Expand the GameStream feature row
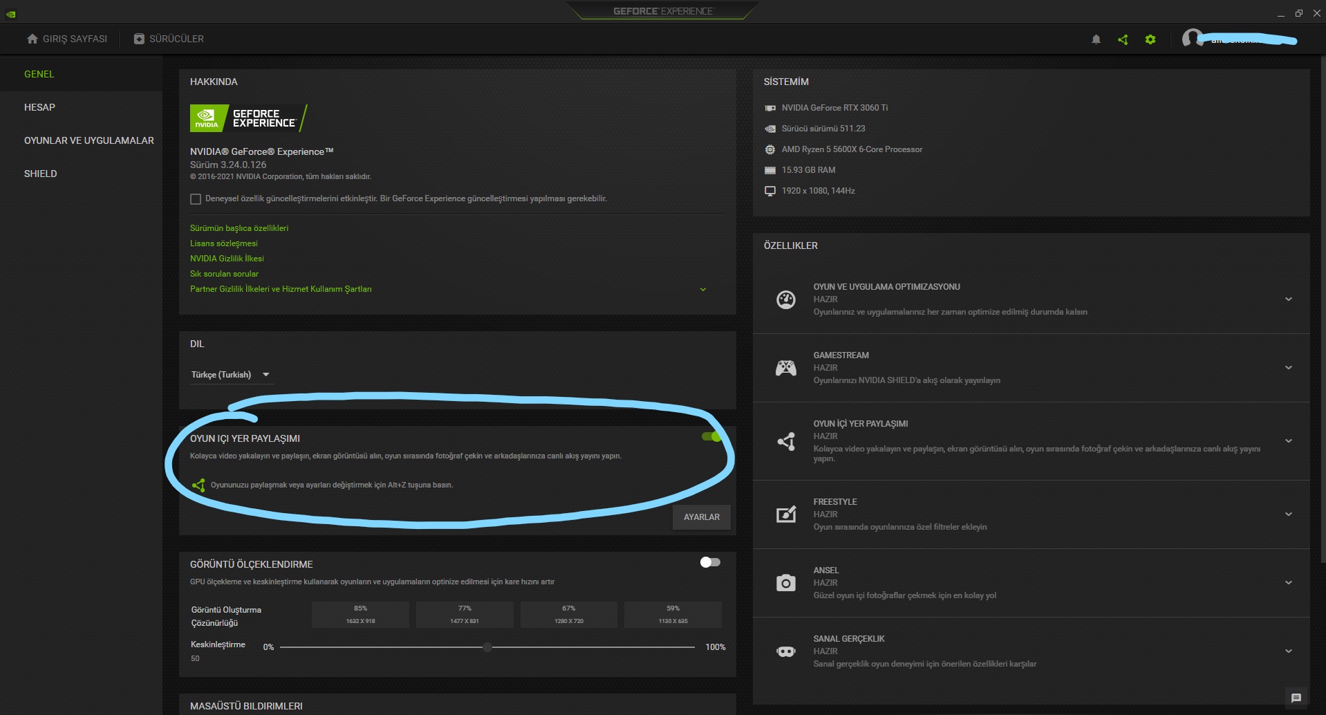The height and width of the screenshot is (715, 1326). (1289, 368)
